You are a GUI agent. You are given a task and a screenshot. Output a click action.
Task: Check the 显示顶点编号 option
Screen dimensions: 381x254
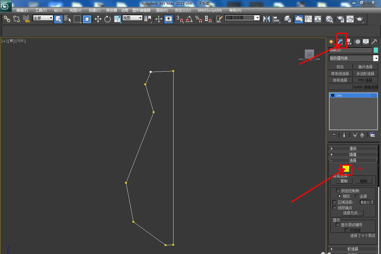click(x=338, y=225)
